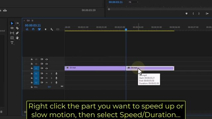Toggle targeting of audio track A2
The width and height of the screenshot is (212, 119).
tap(36, 78)
